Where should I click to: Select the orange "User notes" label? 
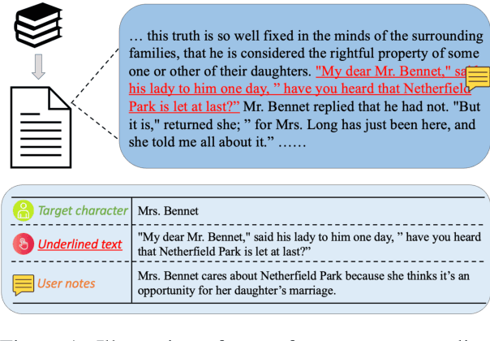(68, 284)
